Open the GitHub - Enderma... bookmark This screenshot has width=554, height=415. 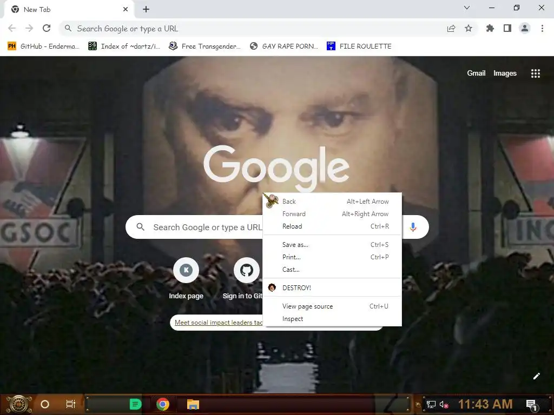click(x=43, y=46)
